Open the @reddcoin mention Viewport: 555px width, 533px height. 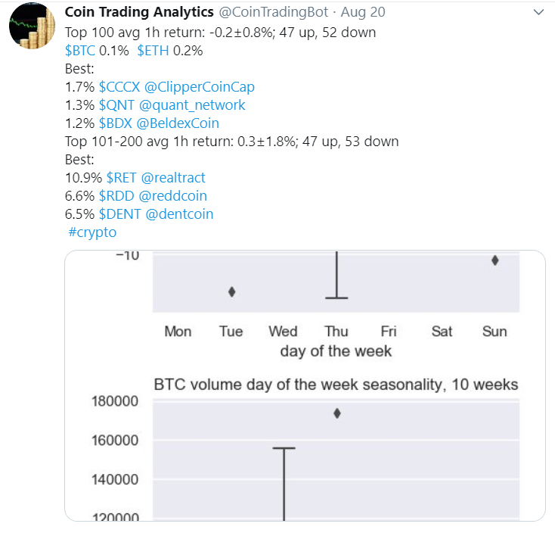[173, 196]
